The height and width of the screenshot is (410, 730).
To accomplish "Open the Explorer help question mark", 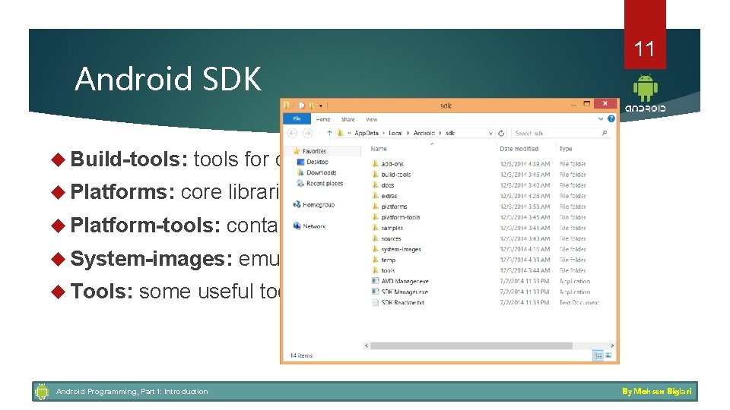I will coord(611,119).
